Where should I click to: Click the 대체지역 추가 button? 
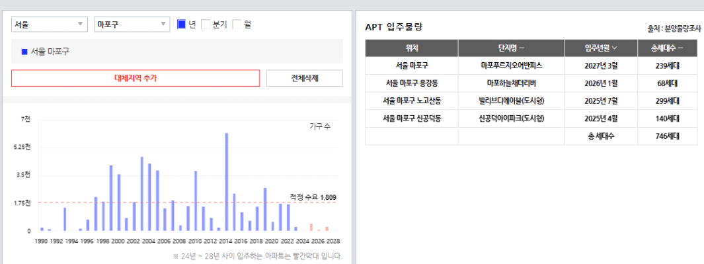[x=136, y=78]
